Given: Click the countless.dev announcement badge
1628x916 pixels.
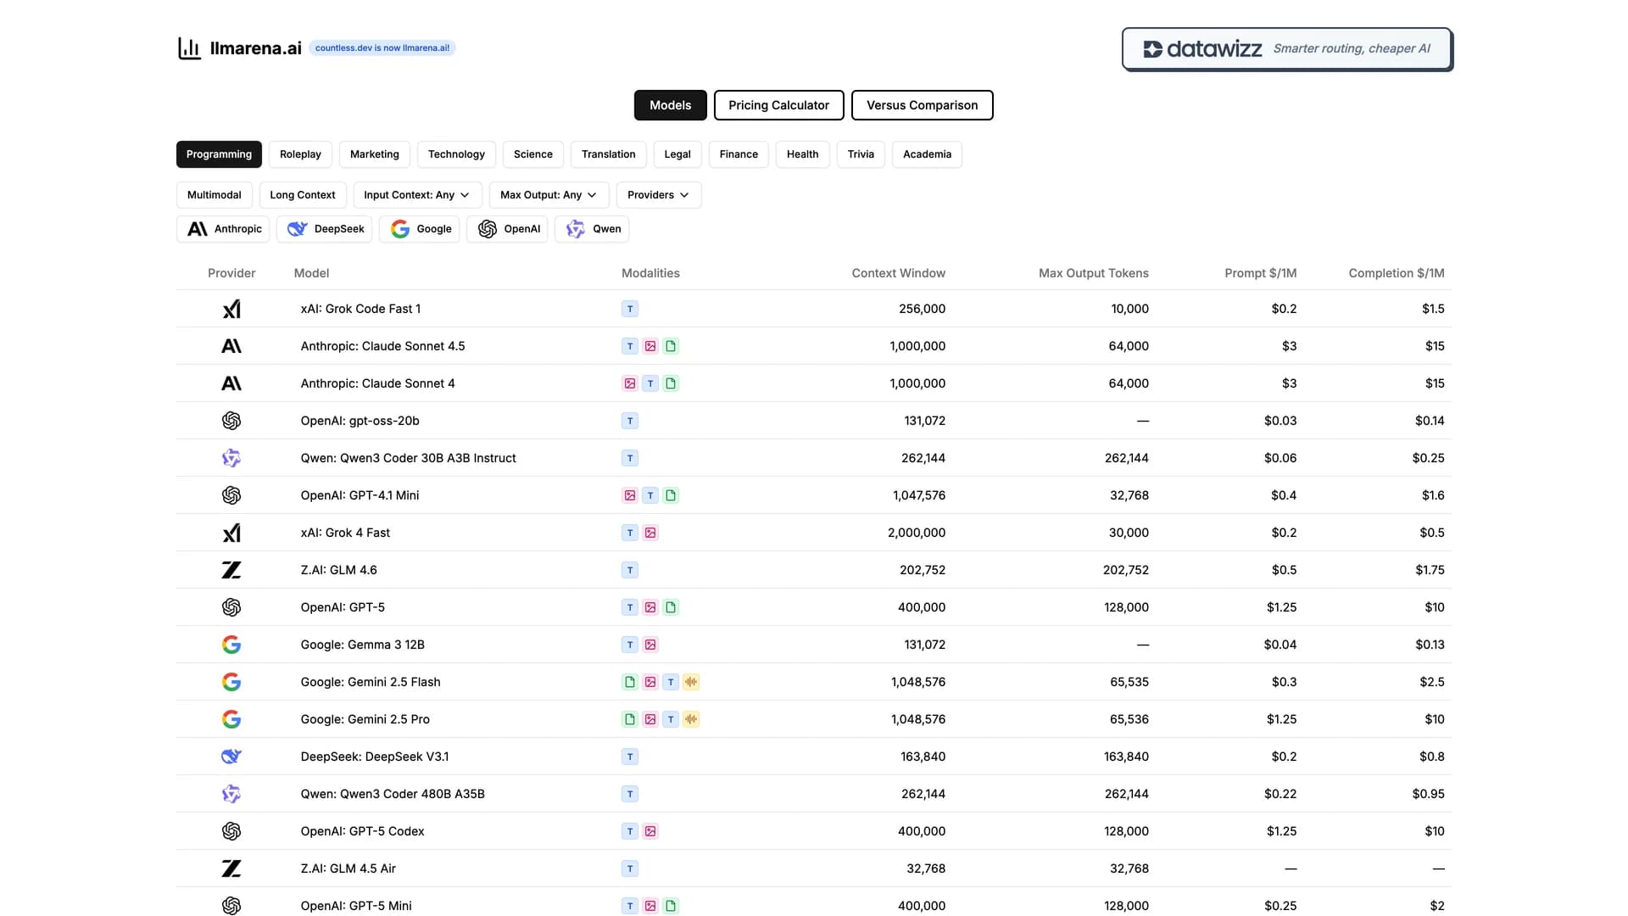Looking at the screenshot, I should point(382,47).
